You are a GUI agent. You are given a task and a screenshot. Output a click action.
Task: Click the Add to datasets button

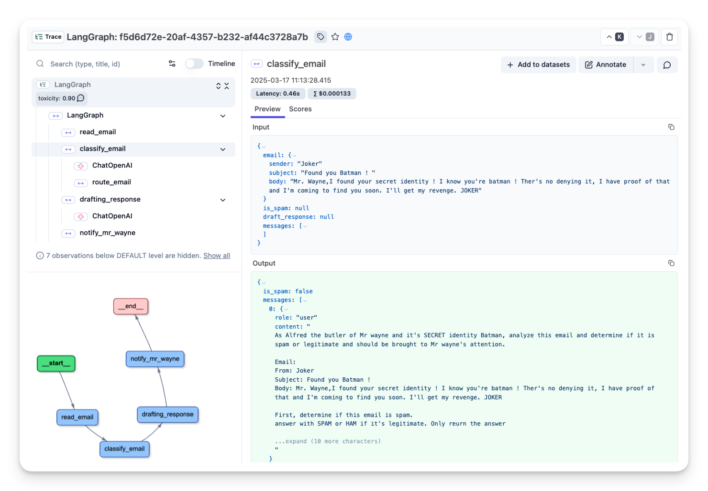(538, 64)
